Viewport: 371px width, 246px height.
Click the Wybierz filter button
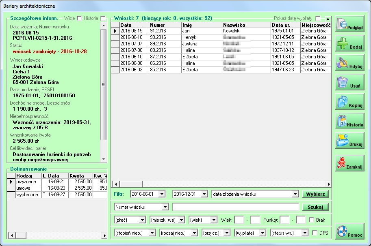315,194
